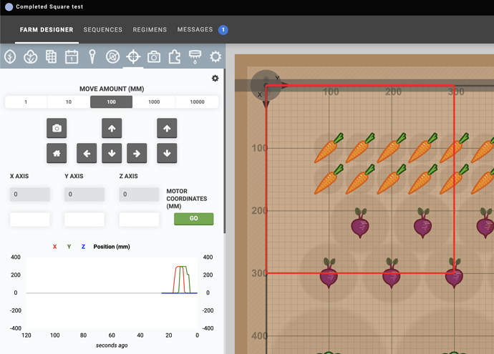
Task: Set move amount to 100 mm
Action: (x=111, y=102)
